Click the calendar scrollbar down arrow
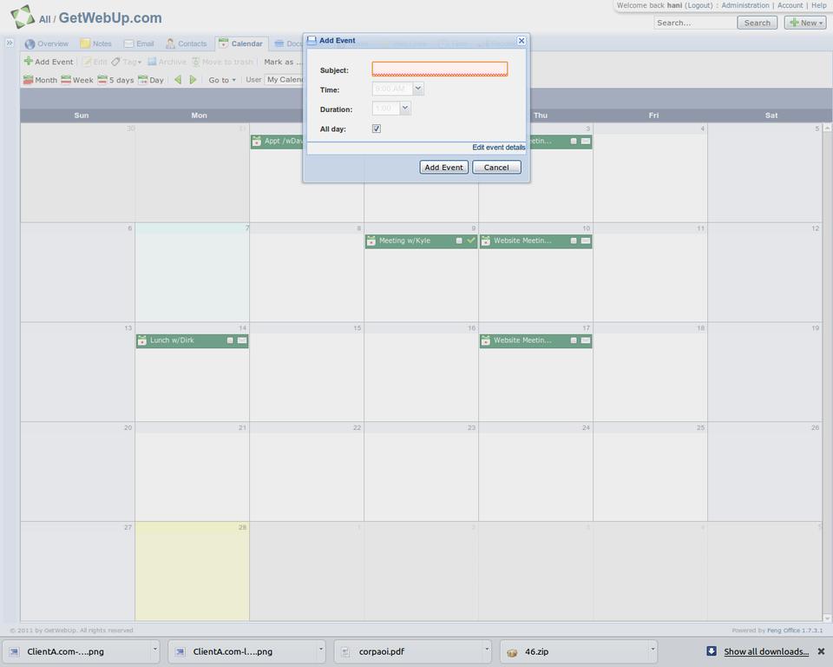Image resolution: width=833 pixels, height=667 pixels. coord(827,618)
